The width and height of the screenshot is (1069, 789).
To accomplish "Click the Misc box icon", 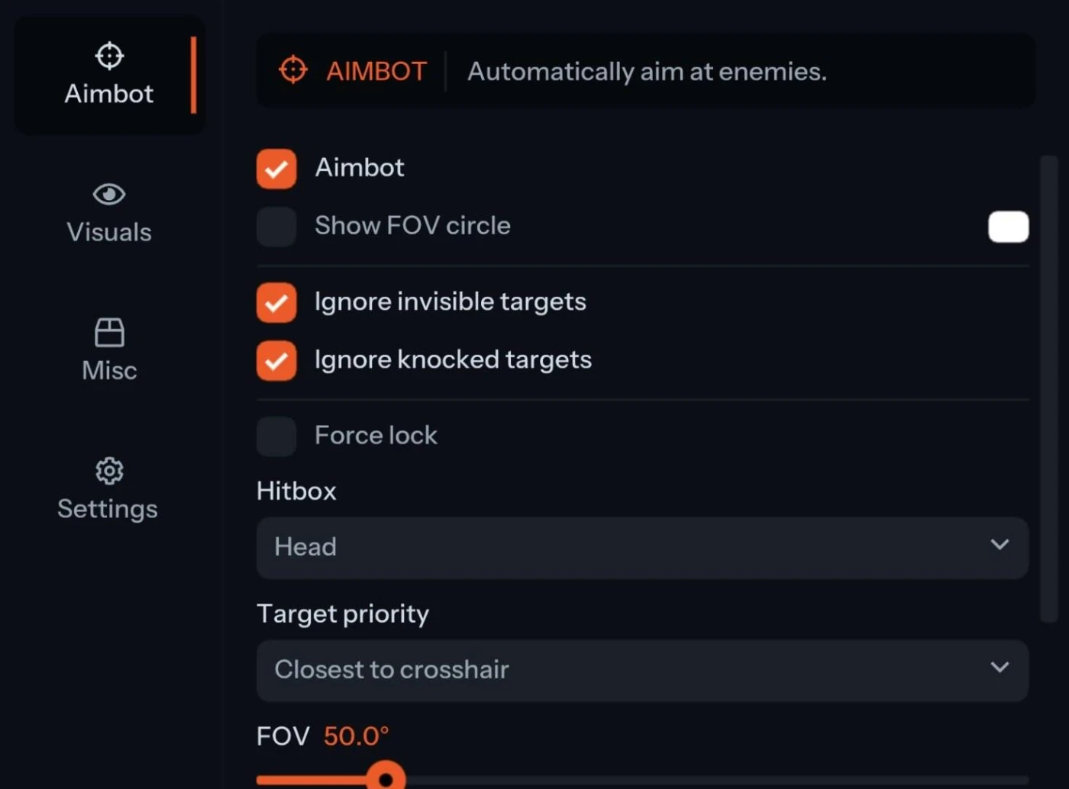I will point(109,333).
